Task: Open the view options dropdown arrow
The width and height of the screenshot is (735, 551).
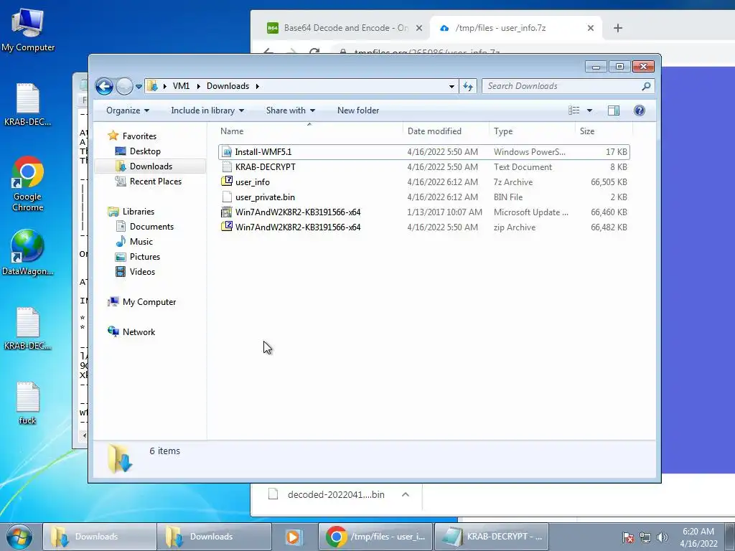Action: point(590,110)
